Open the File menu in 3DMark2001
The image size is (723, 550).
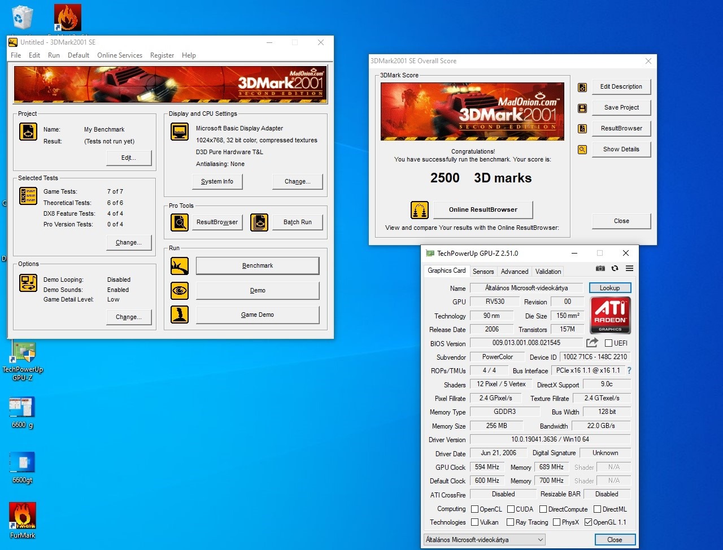16,55
